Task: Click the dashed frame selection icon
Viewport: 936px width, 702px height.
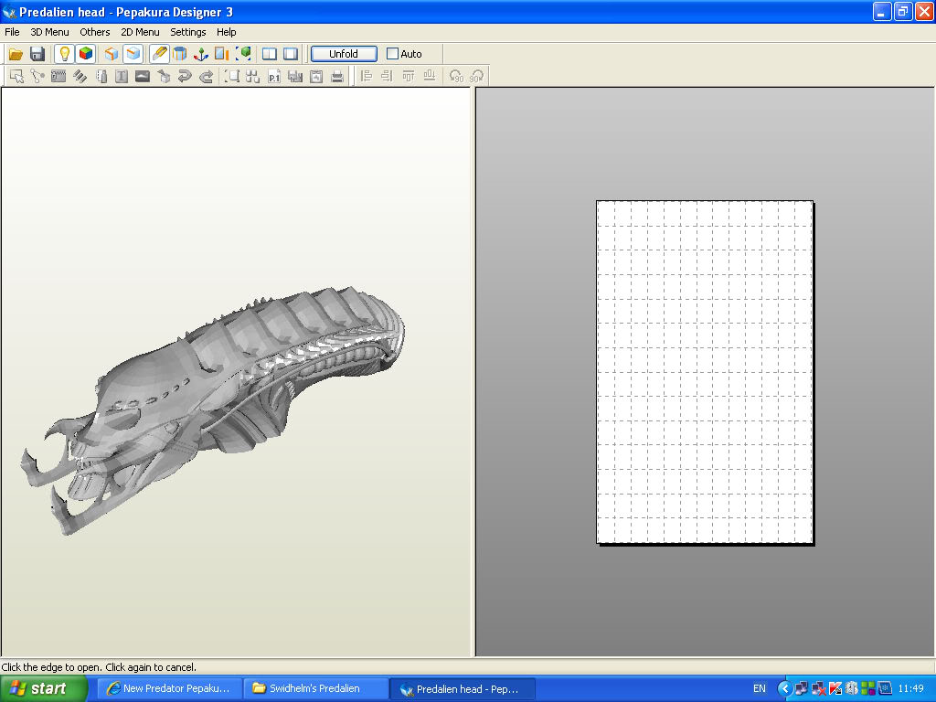Action: point(231,77)
